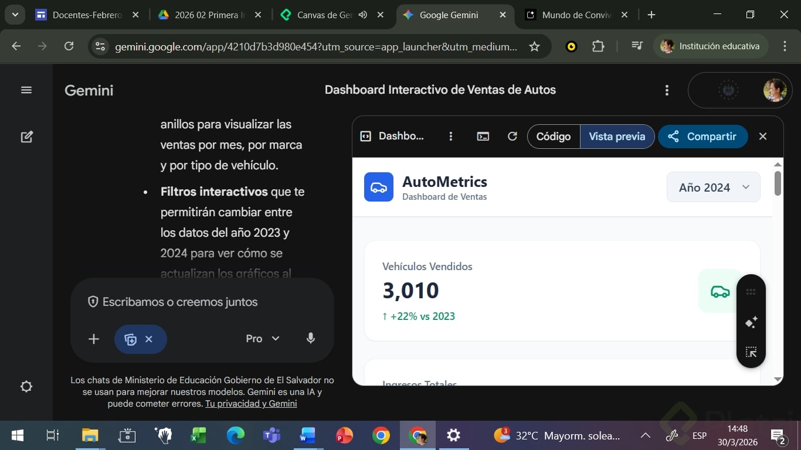
Task: Open File Explorer from the taskbar
Action: [x=90, y=436]
